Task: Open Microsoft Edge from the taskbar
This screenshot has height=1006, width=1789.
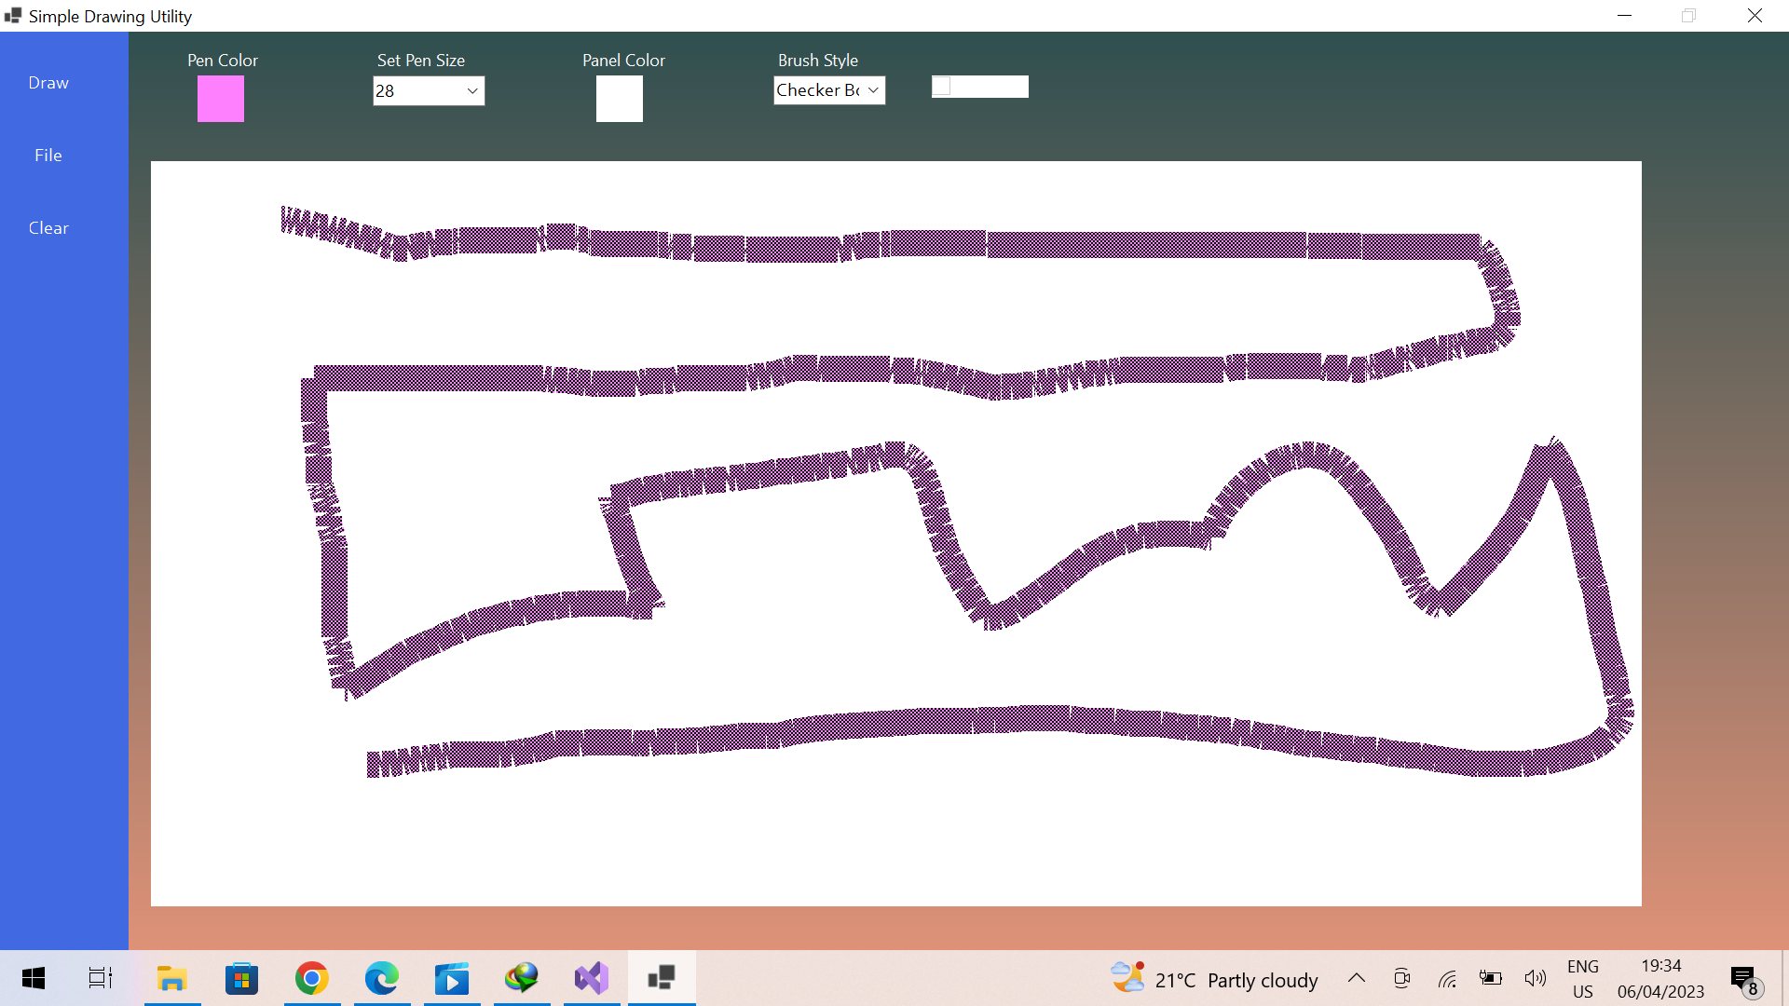Action: click(382, 978)
